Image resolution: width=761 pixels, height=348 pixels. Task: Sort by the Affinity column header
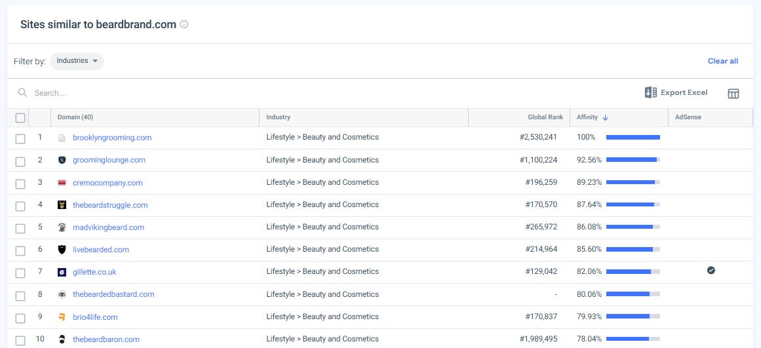coord(587,117)
